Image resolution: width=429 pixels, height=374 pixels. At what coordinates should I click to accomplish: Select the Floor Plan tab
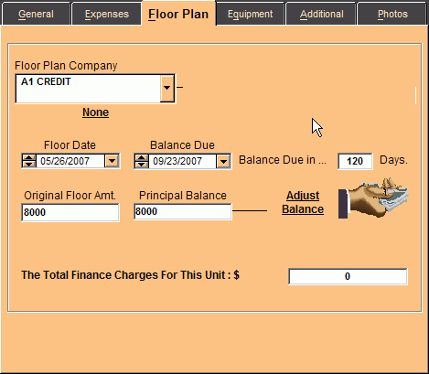tap(178, 14)
